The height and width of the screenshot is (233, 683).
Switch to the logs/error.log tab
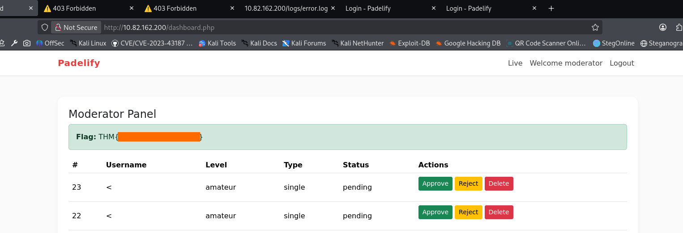coord(286,8)
